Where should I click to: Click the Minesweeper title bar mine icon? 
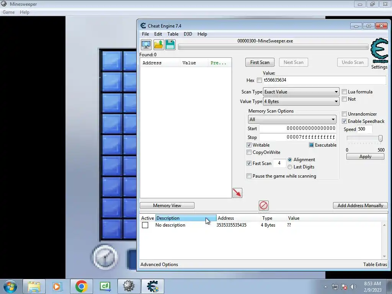coord(4,4)
